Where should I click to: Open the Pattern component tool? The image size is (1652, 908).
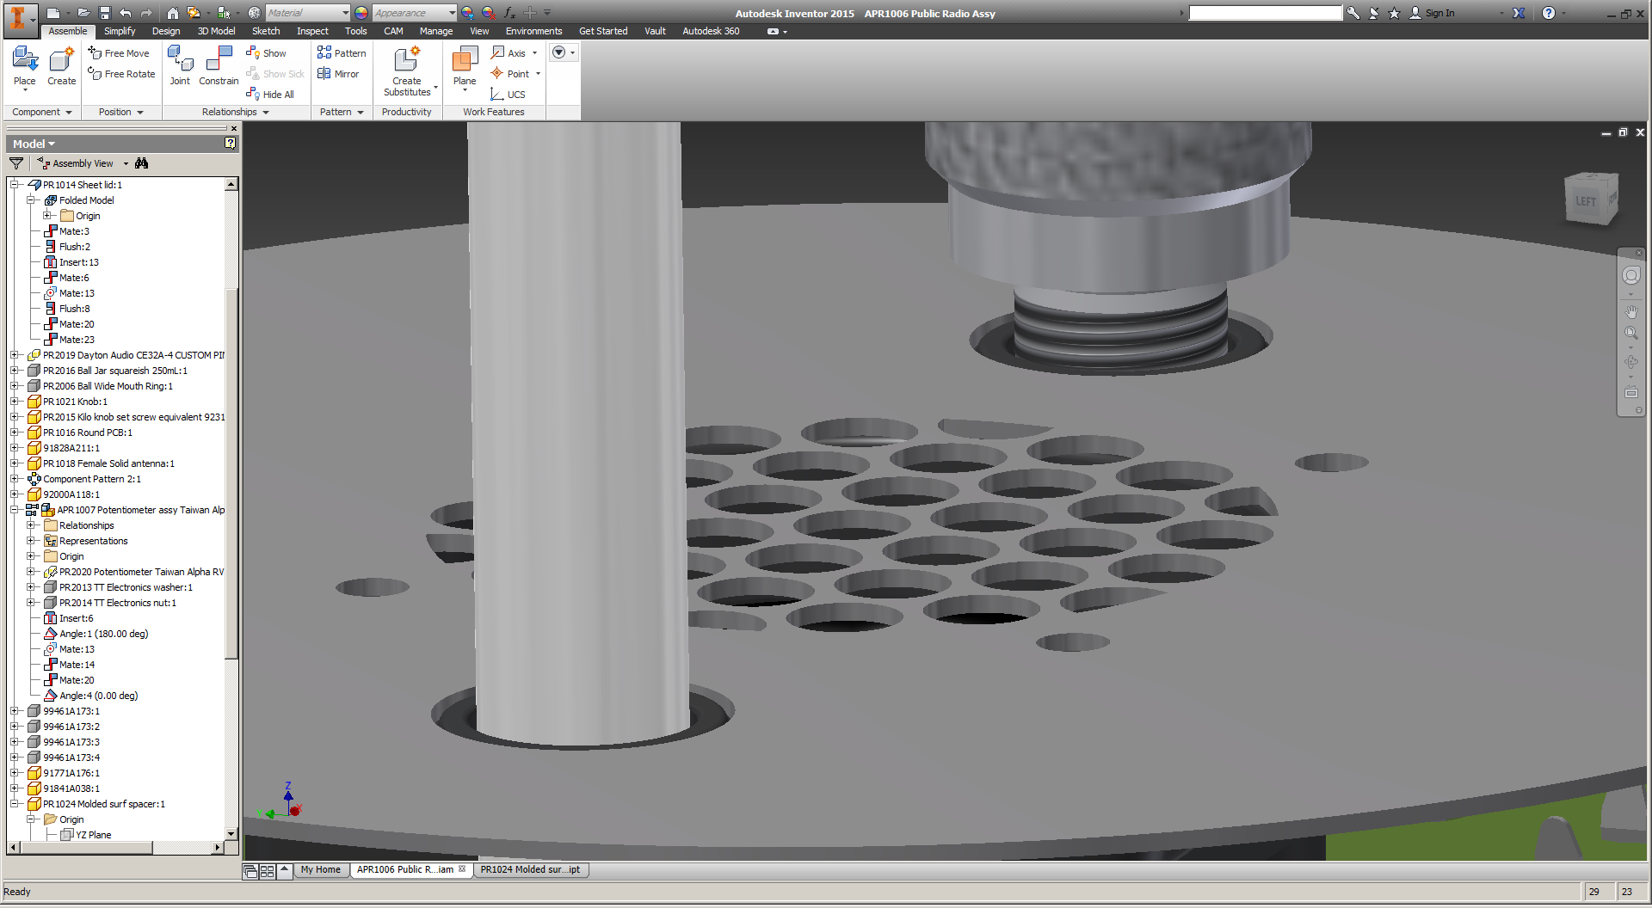(342, 53)
